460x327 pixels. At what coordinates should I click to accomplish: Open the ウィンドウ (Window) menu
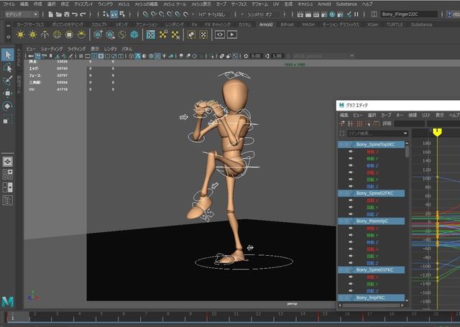click(x=105, y=4)
